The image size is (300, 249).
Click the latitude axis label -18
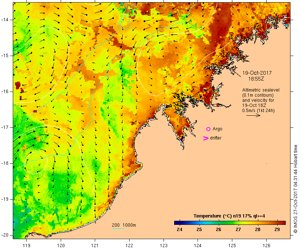coord(5,163)
